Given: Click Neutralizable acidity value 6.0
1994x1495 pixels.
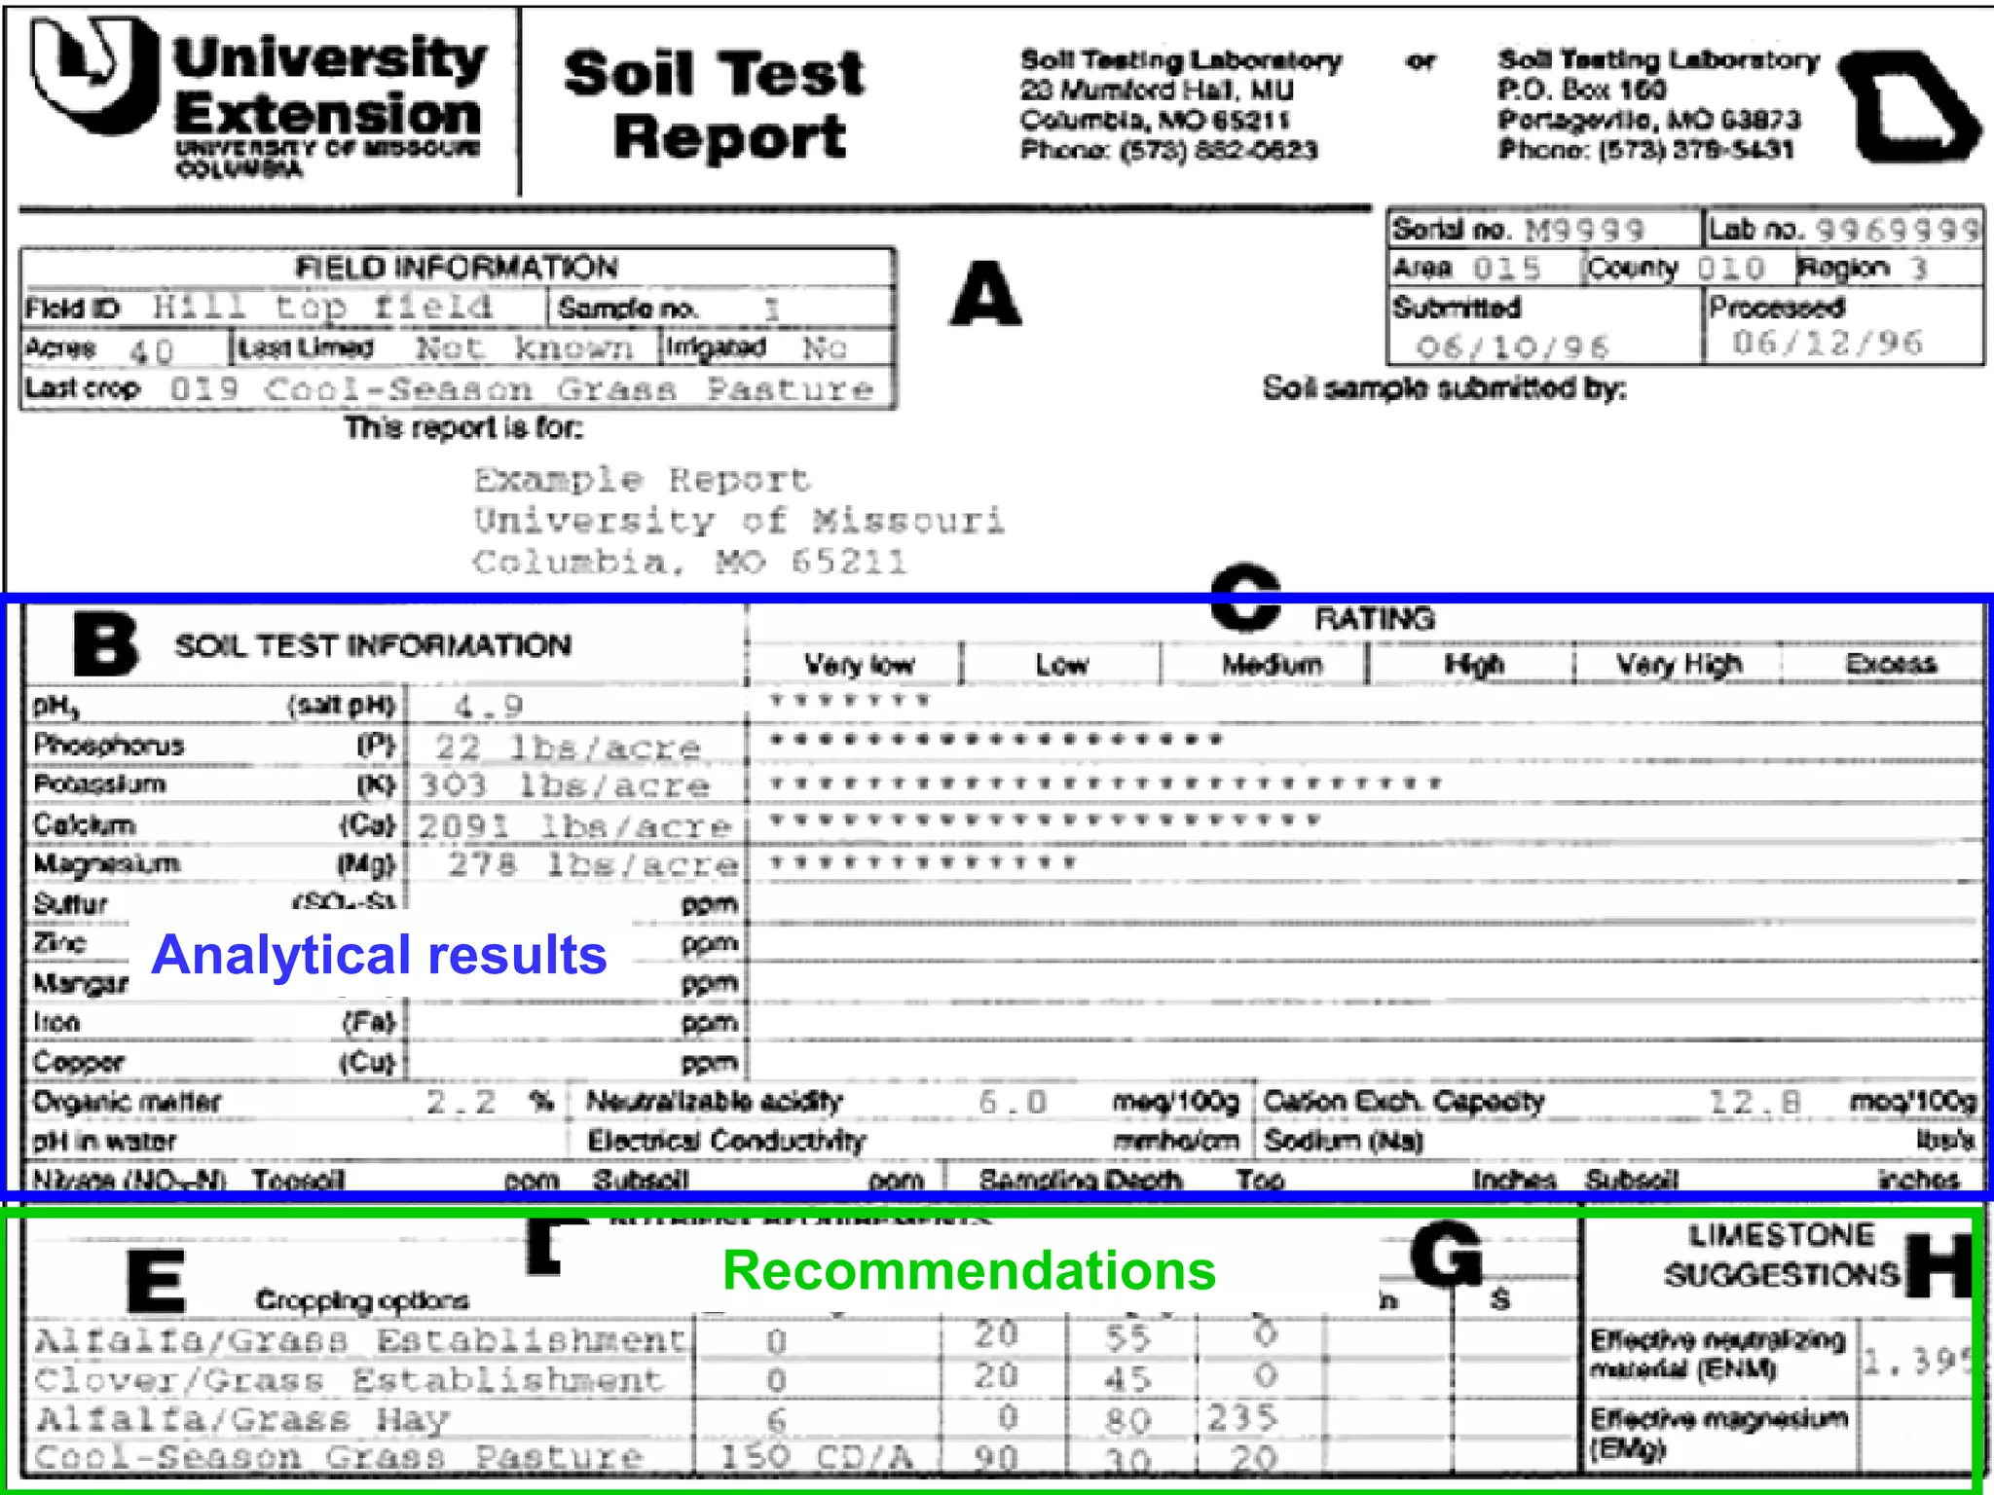Looking at the screenshot, I should pos(1013,1102).
